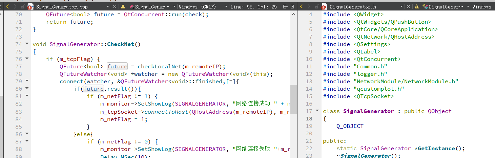Open the SignalGenerator.h file dropdown
The height and width of the screenshot is (158, 495).
pos(401,6)
